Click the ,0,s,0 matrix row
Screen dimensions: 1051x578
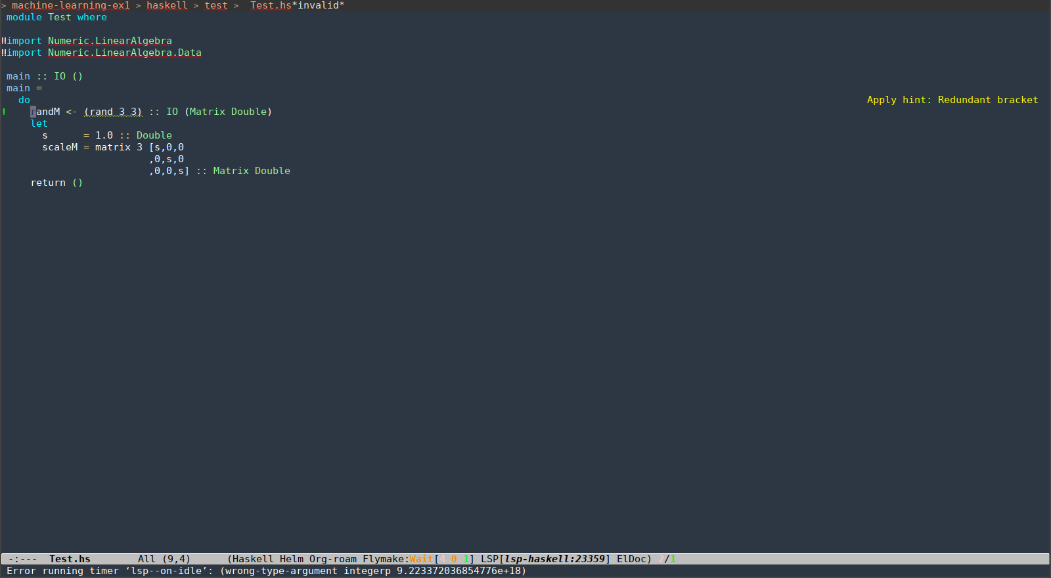(166, 159)
